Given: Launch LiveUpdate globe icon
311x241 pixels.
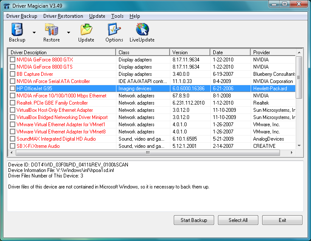Looking at the screenshot, I should [142, 30].
